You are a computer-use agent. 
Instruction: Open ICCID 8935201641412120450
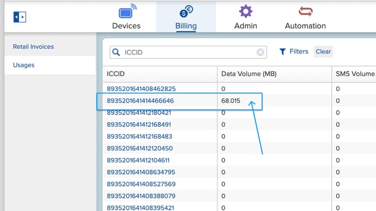click(x=140, y=148)
